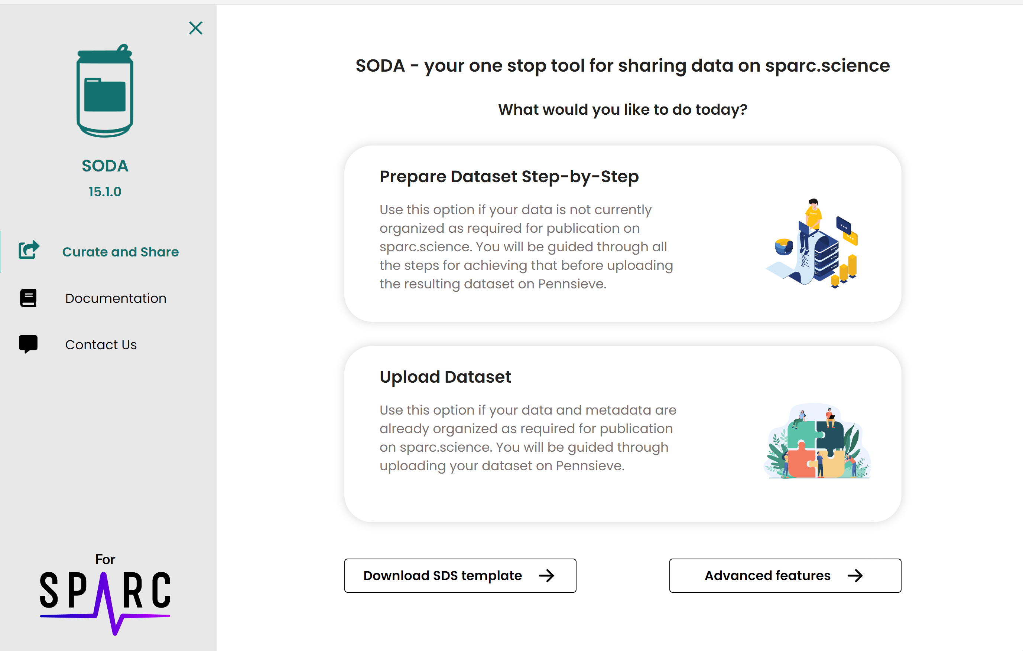Click the Upload Dataset description text
The height and width of the screenshot is (651, 1023).
tap(528, 438)
